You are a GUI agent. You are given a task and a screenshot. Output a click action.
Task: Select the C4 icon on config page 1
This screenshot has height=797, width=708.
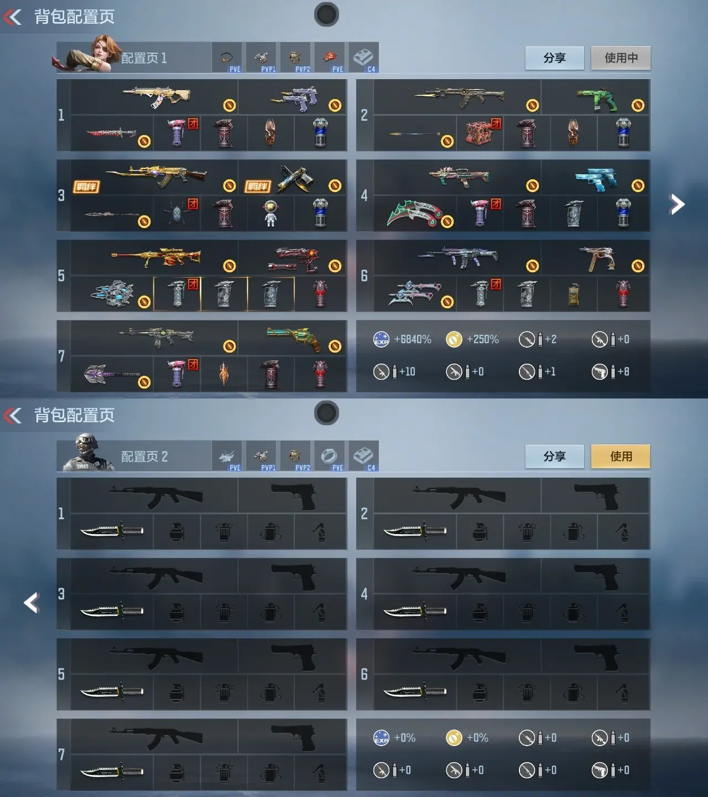(363, 58)
